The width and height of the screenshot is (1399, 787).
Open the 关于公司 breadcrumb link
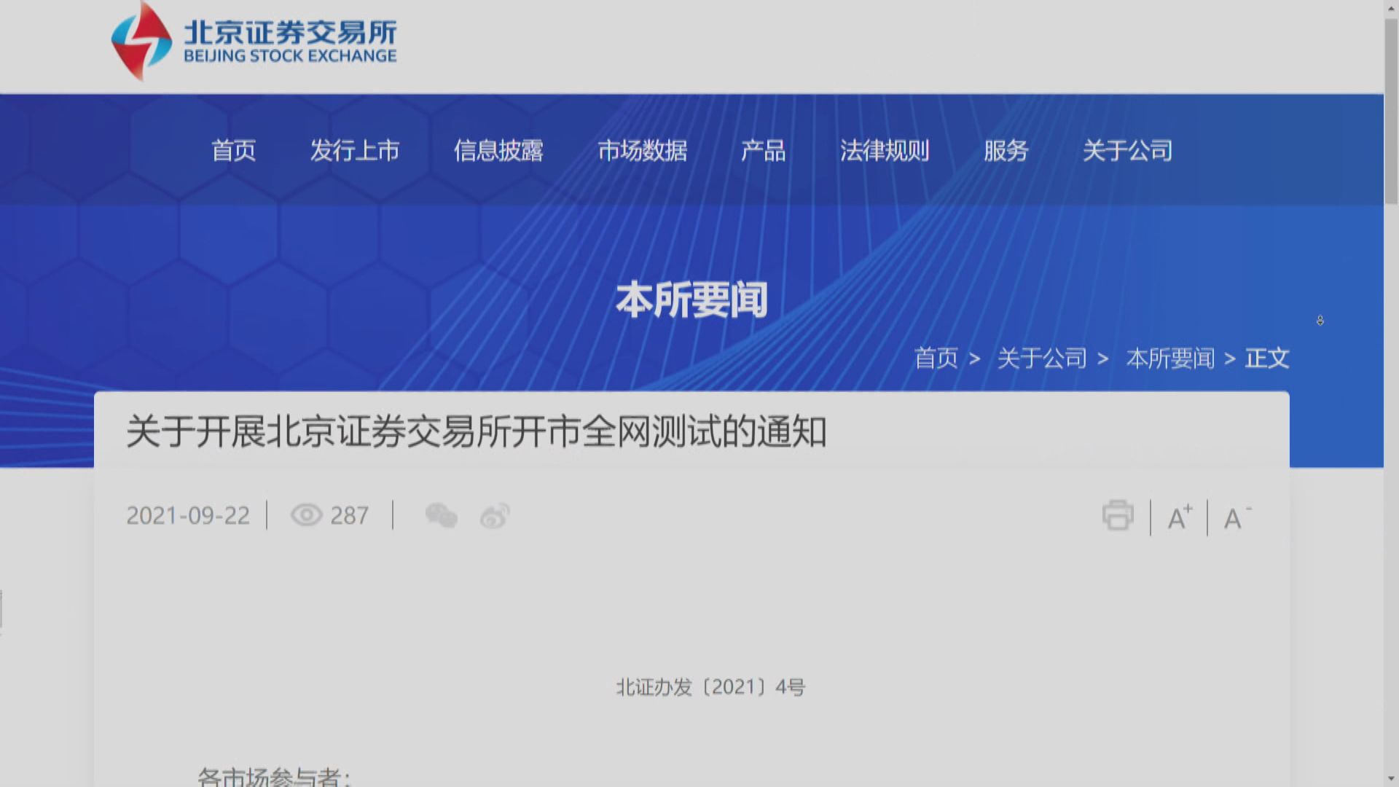click(x=1042, y=359)
